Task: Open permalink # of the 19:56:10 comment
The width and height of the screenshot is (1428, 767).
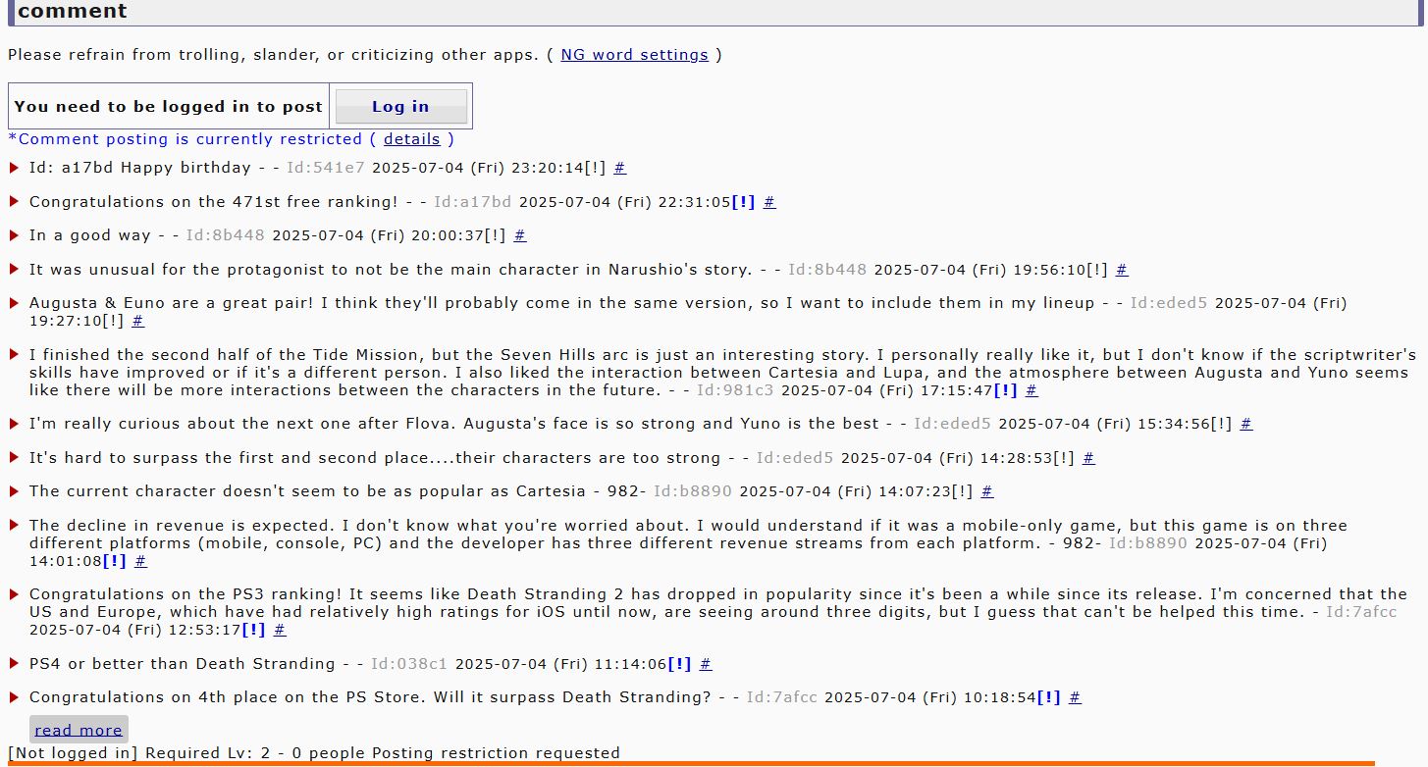Action: pos(1122,270)
